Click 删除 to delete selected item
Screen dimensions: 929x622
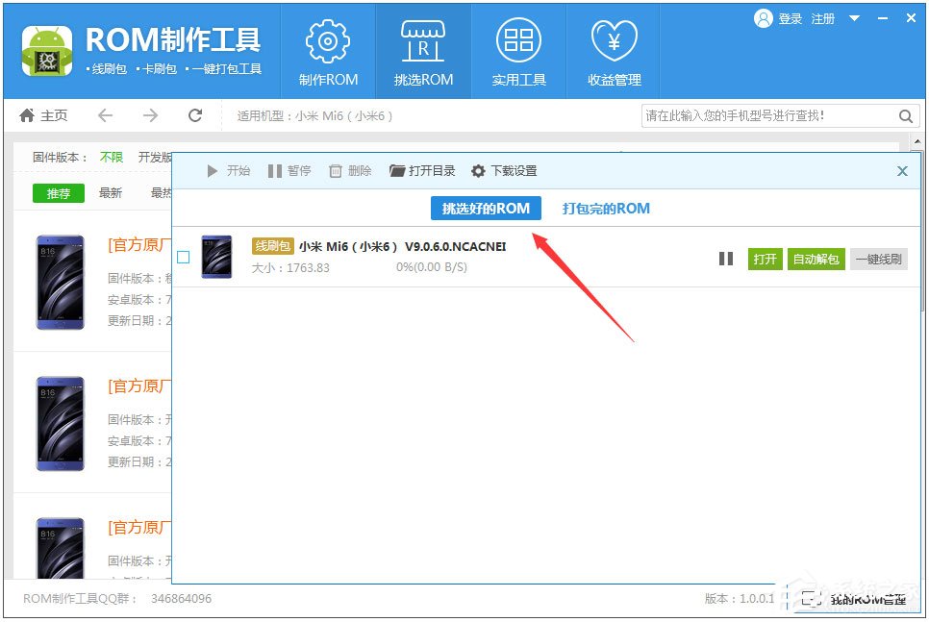coord(350,171)
